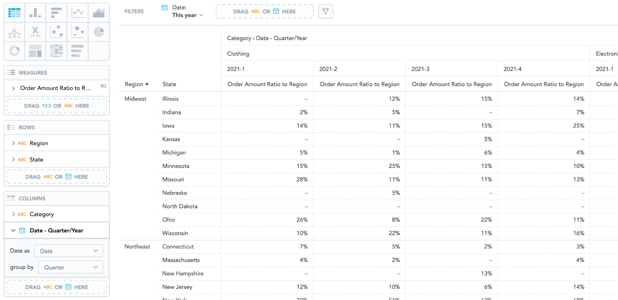Select the bullet chart visualization
618x300 pixels.
coord(78,51)
